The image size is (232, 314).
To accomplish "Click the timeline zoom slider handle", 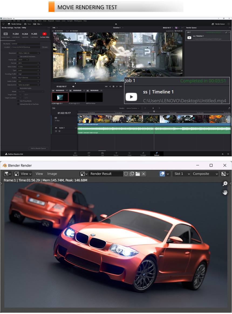I will coord(153,108).
